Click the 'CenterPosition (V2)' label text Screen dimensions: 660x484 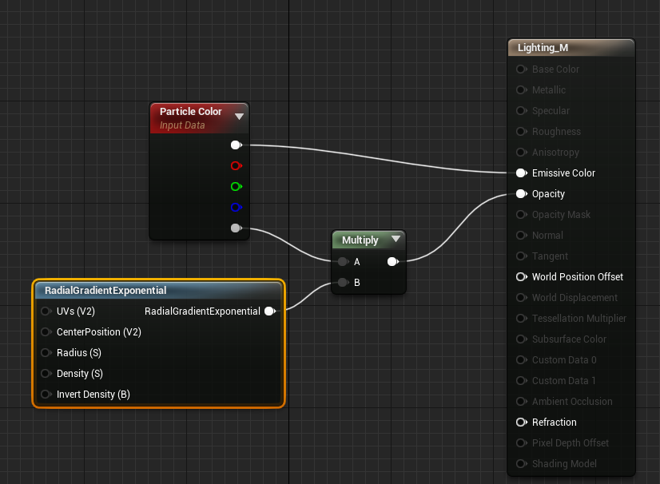(x=99, y=332)
